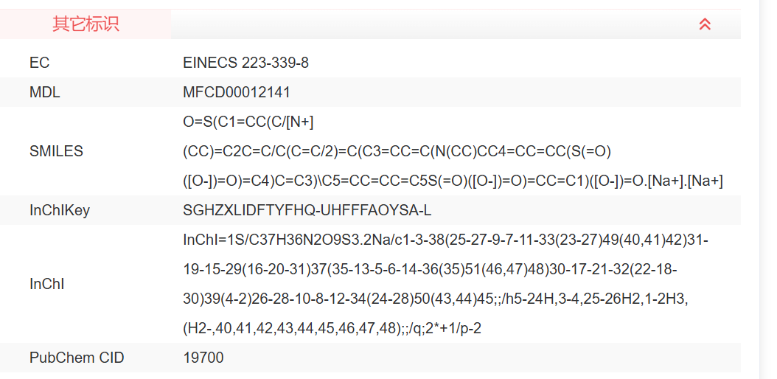The image size is (777, 379).
Task: Click the InChIKey row label
Action: click(60, 210)
